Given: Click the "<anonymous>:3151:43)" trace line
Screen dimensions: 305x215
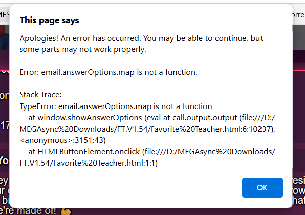Looking at the screenshot, I should 62,140.
